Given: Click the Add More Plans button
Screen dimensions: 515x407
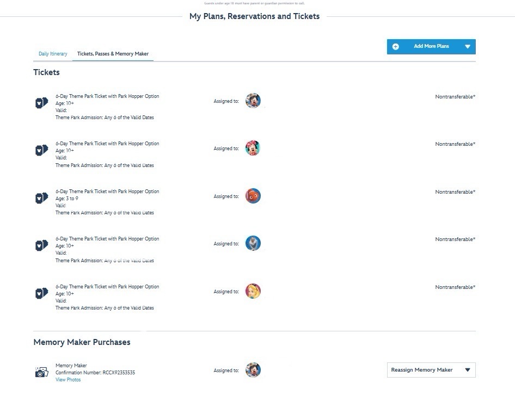Looking at the screenshot, I should click(431, 47).
